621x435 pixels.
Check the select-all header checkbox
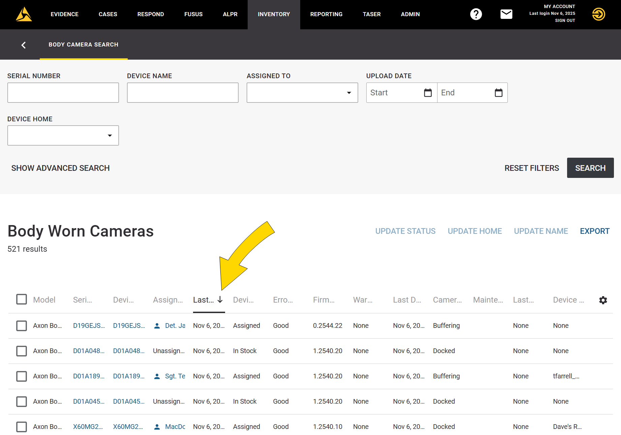22,299
